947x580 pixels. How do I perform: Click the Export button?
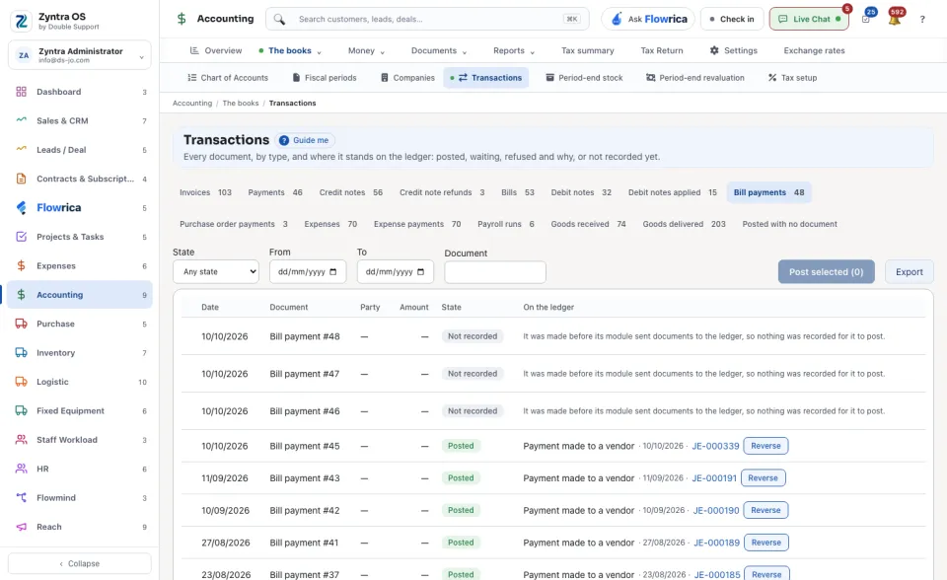coord(909,272)
